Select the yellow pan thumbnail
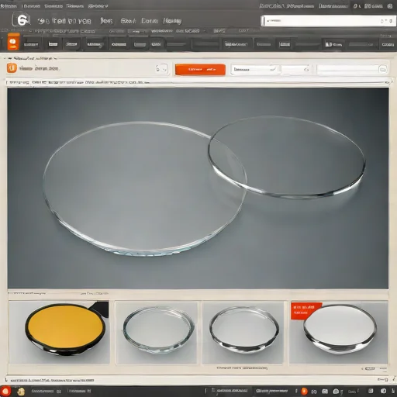The height and width of the screenshot is (397, 397). coord(59,333)
